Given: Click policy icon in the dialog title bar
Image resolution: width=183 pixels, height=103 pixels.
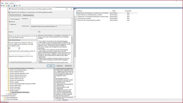Looking at the screenshot, I should point(10,9).
